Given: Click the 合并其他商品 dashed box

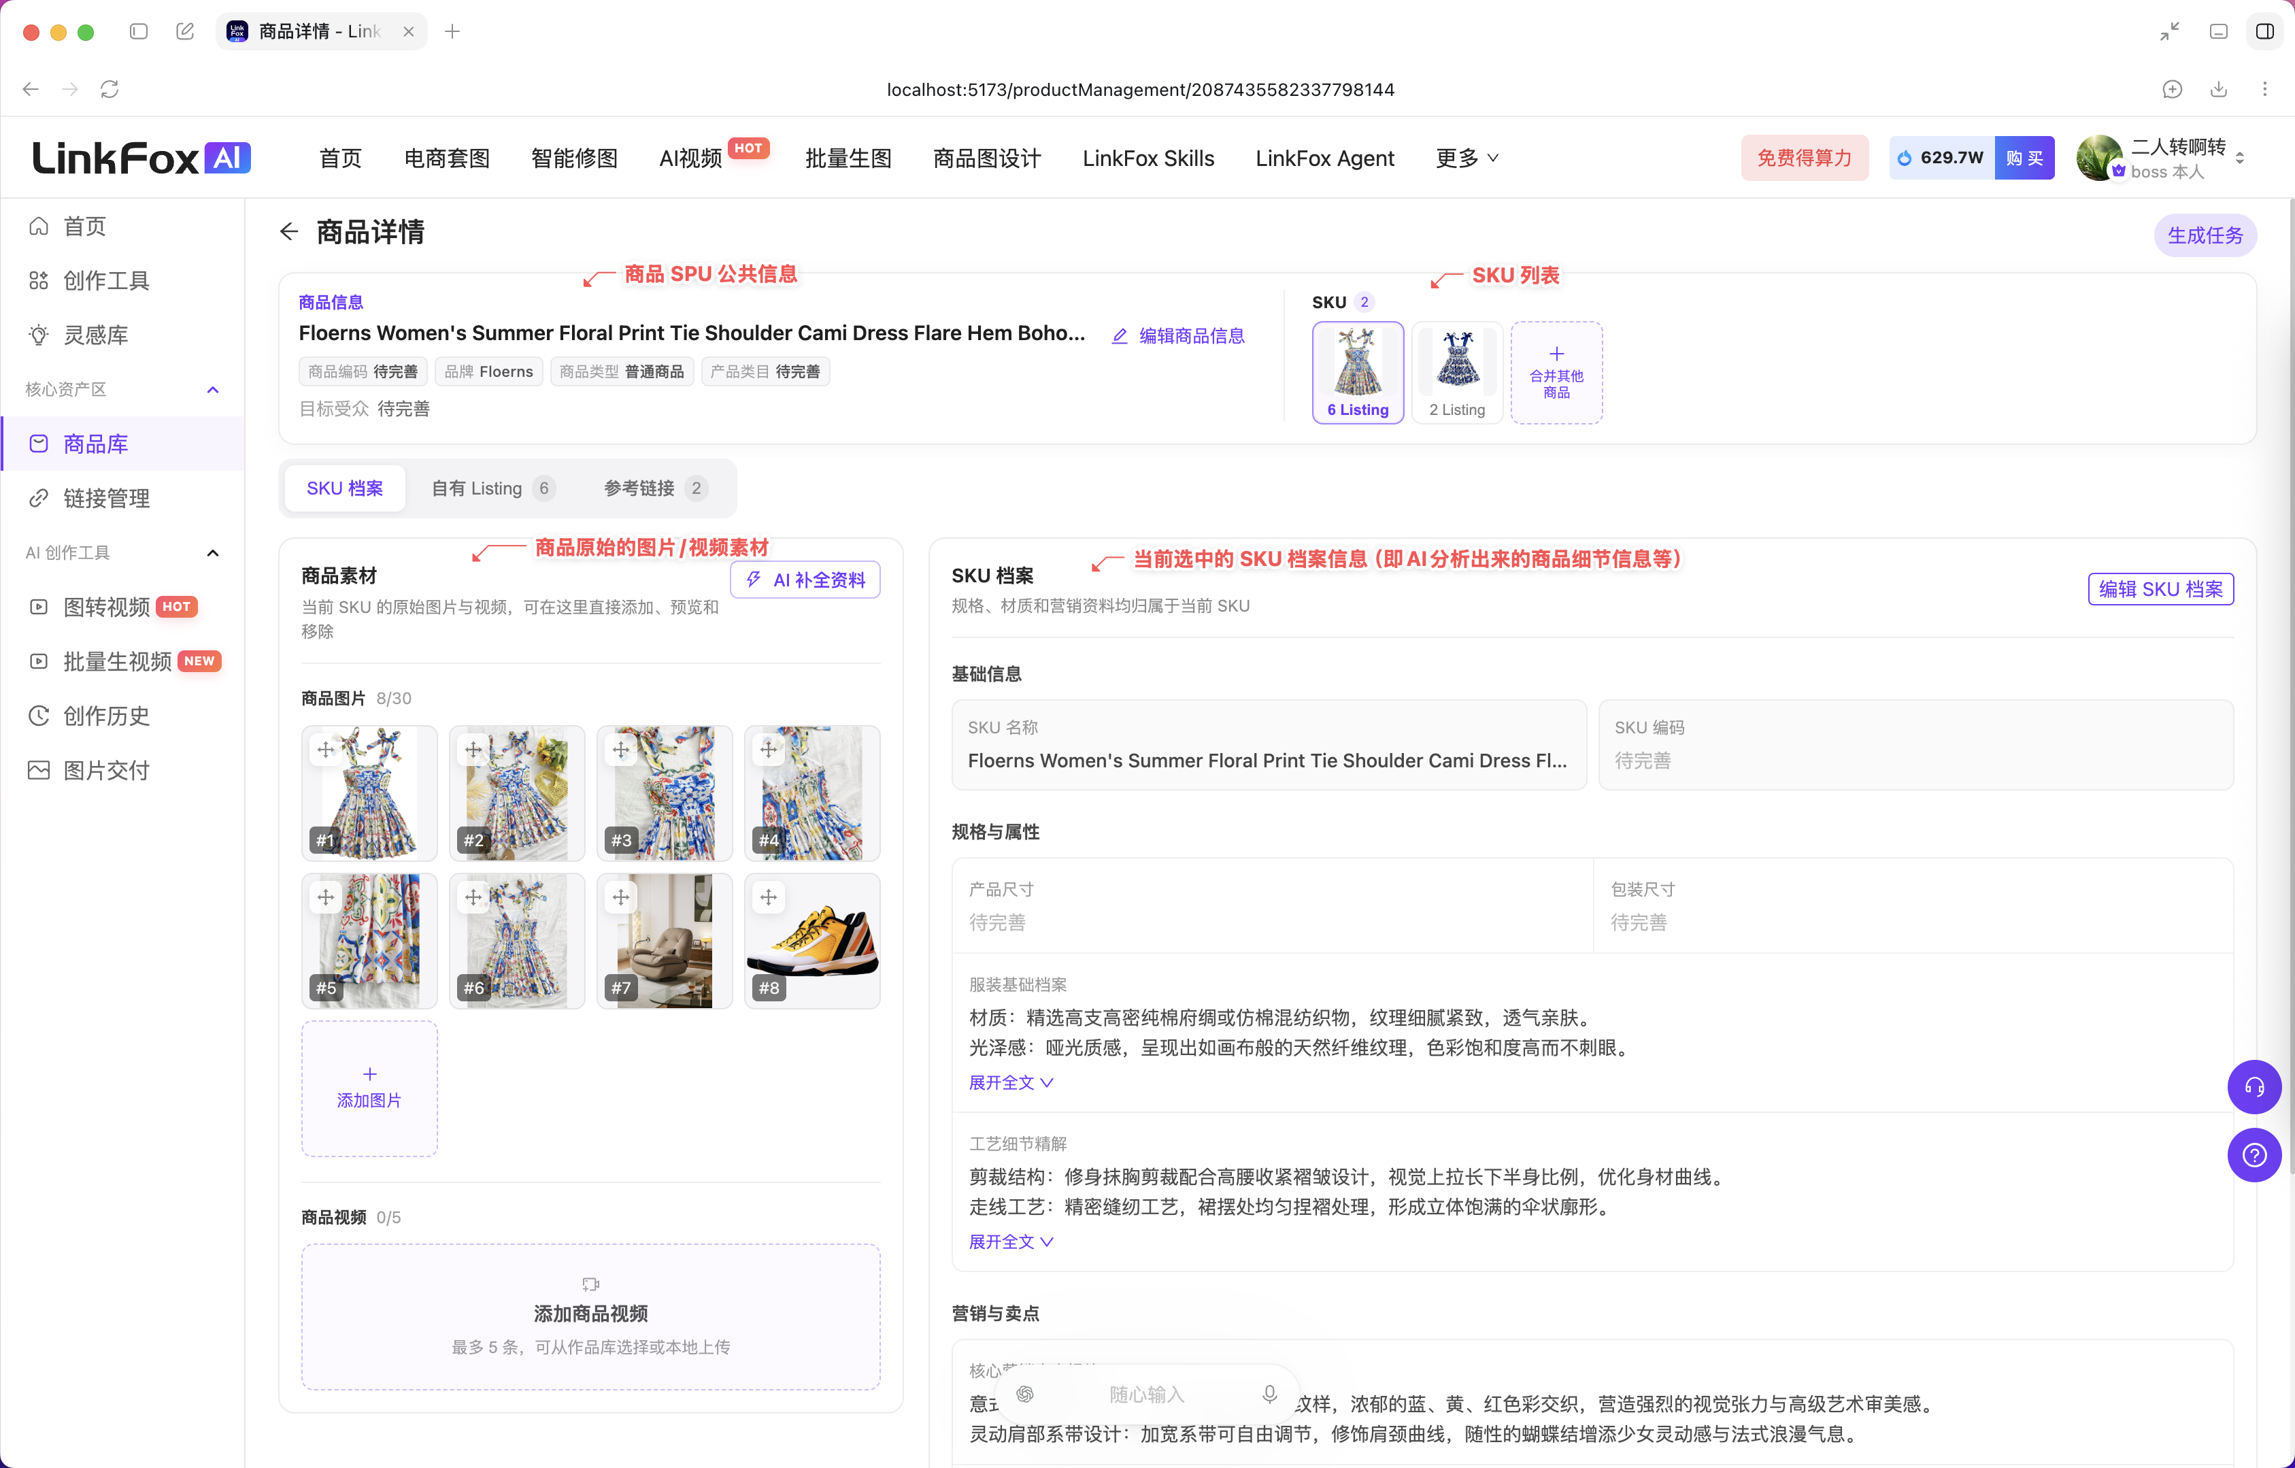Looking at the screenshot, I should pyautogui.click(x=1556, y=373).
